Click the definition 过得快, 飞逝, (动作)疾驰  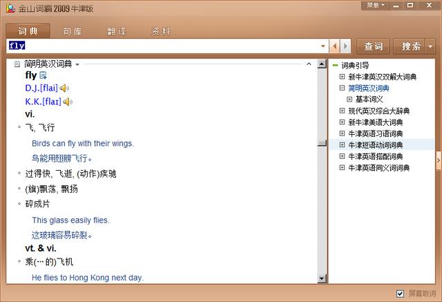pos(70,173)
